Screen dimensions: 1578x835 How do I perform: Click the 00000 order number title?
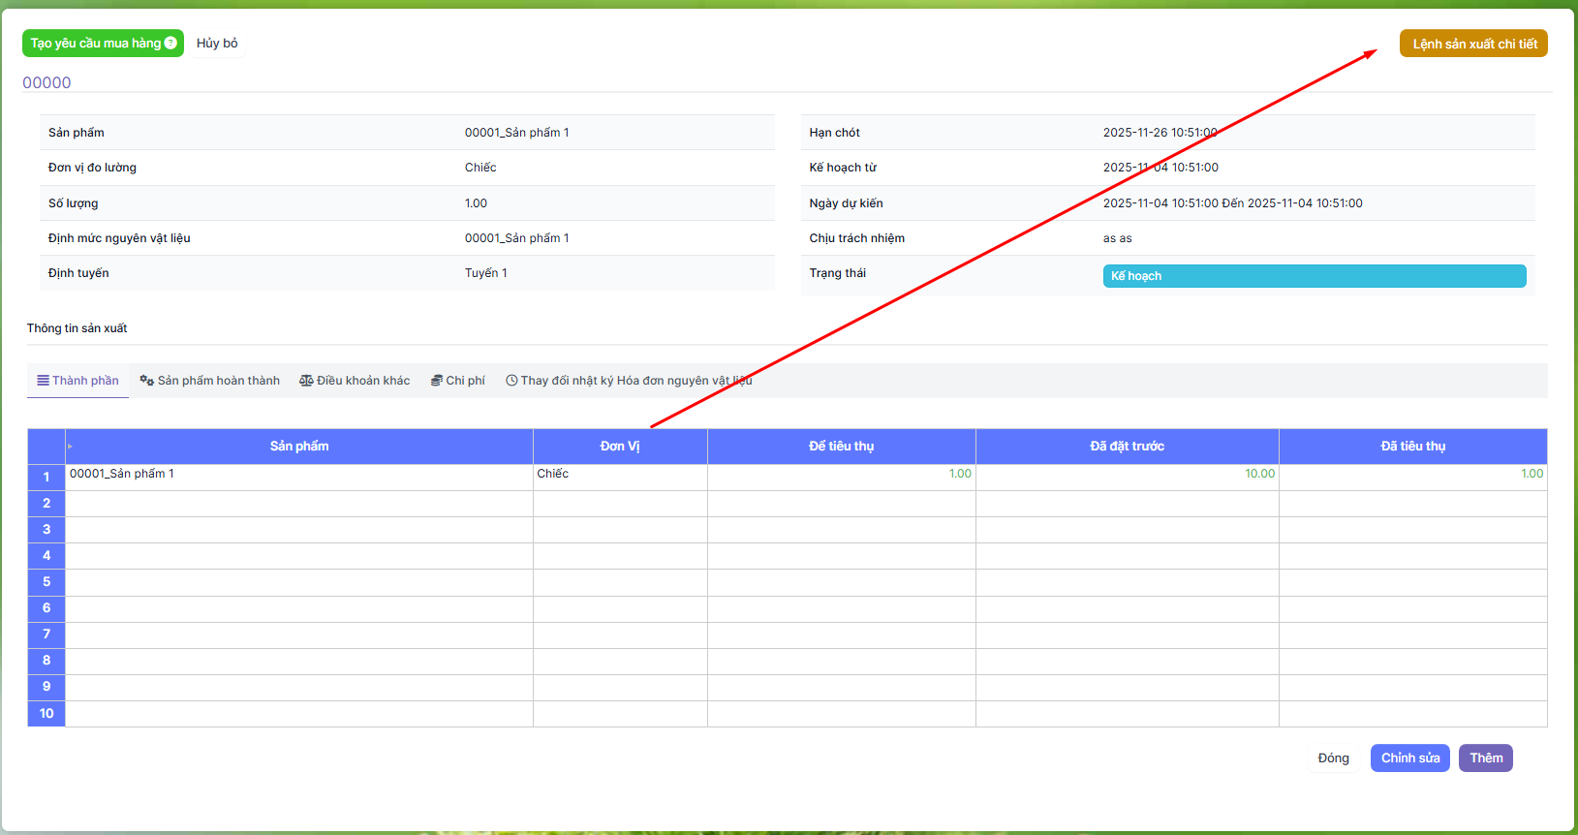[46, 83]
